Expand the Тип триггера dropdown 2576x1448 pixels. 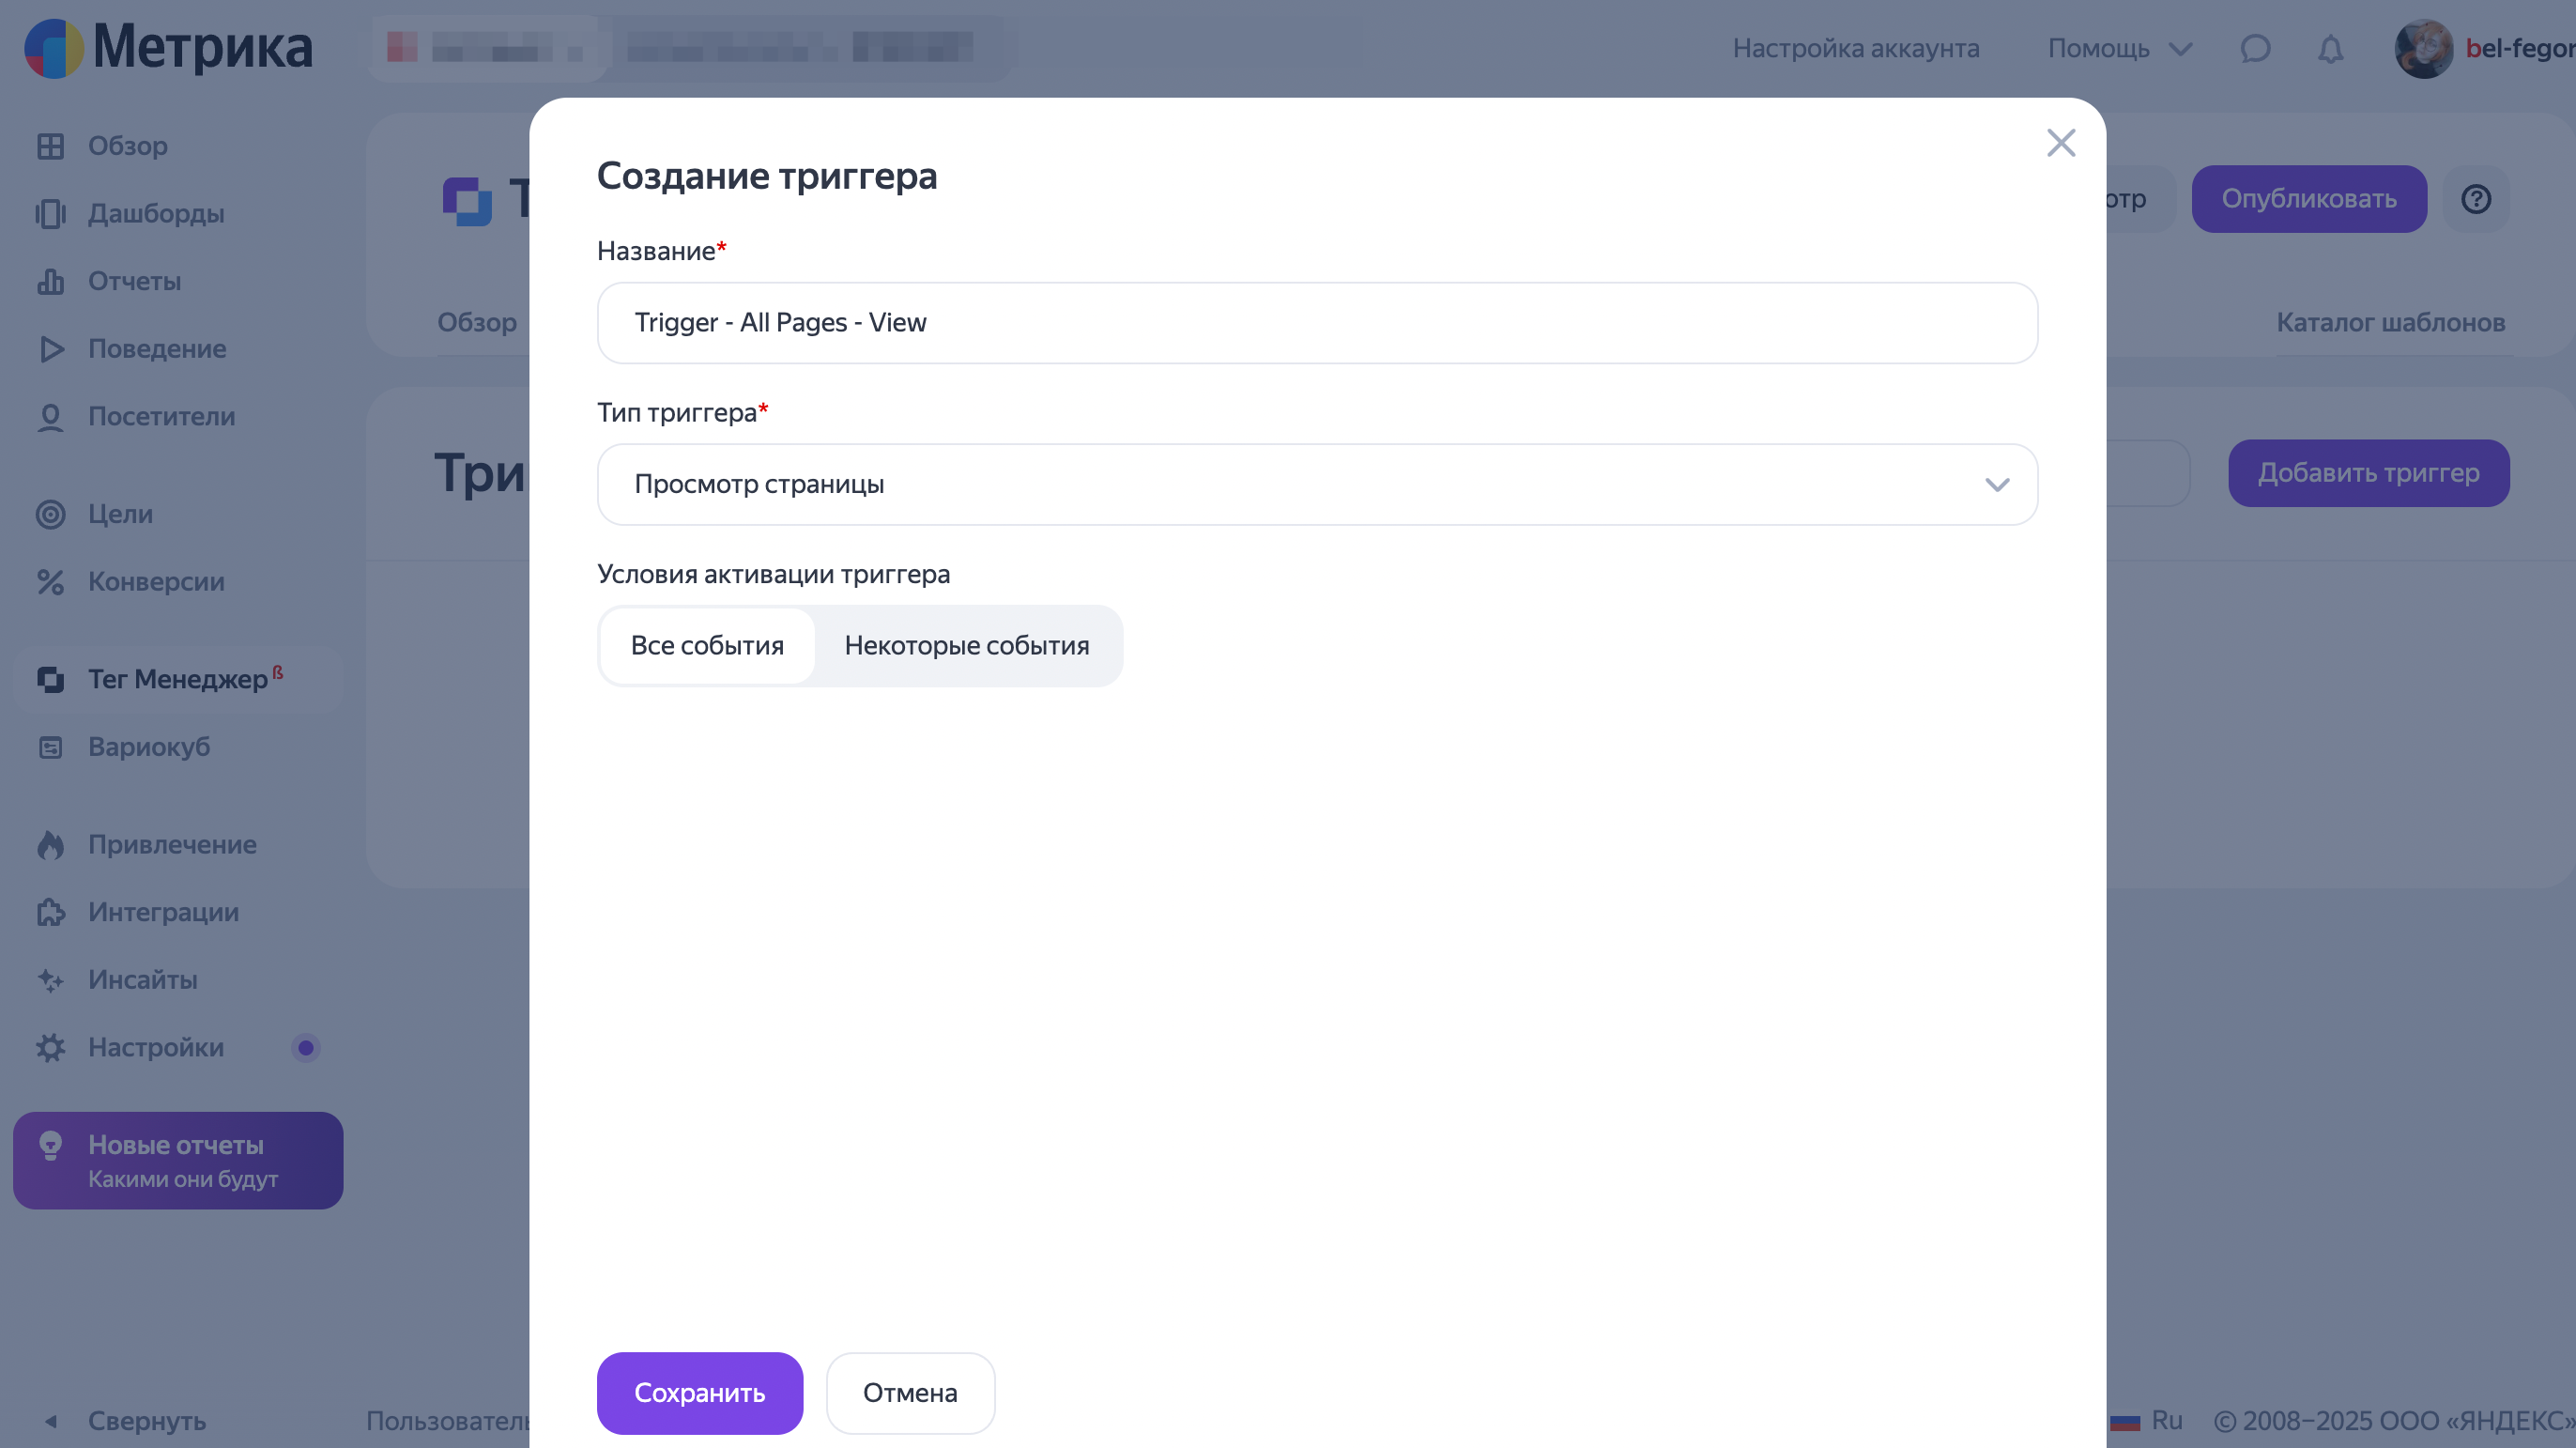click(1316, 484)
